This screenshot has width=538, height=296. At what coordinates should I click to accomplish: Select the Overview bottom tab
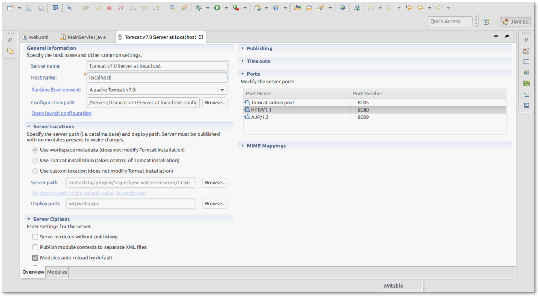coord(33,272)
